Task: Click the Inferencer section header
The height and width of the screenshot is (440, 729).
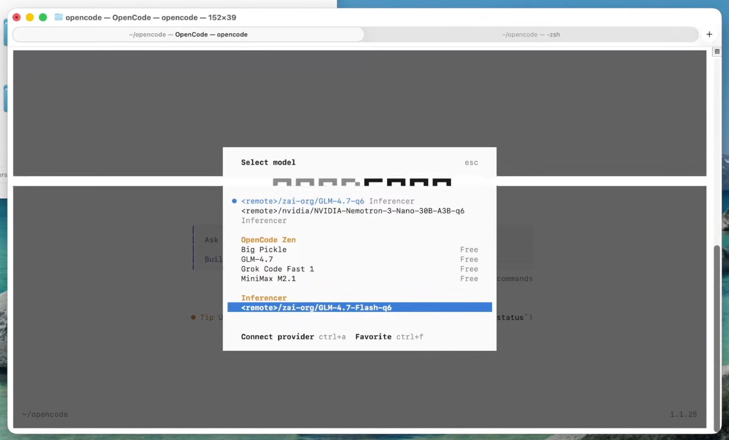Action: [264, 298]
